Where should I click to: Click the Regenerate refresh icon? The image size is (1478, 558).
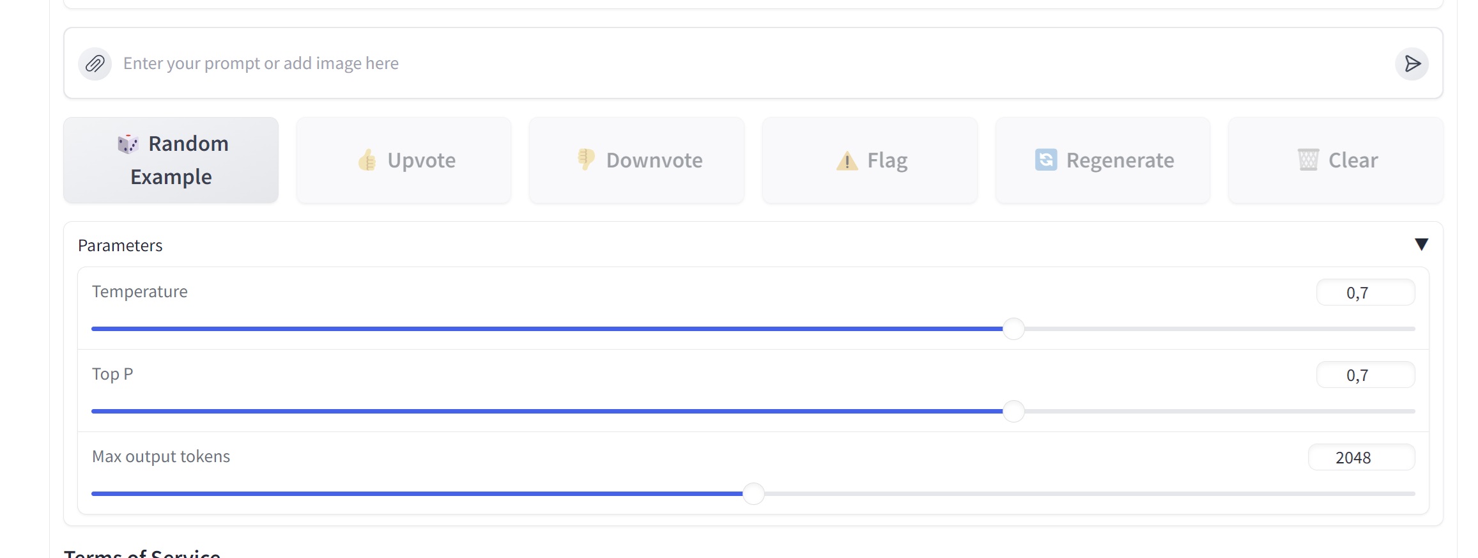(x=1046, y=160)
